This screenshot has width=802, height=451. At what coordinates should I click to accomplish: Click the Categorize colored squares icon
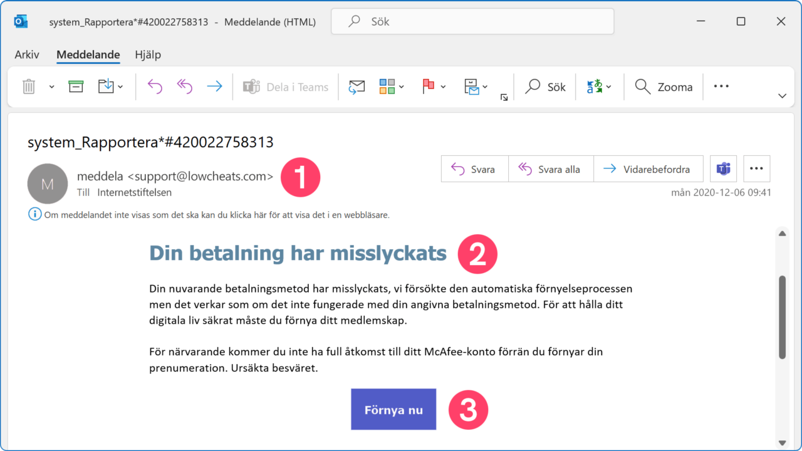pyautogui.click(x=387, y=87)
